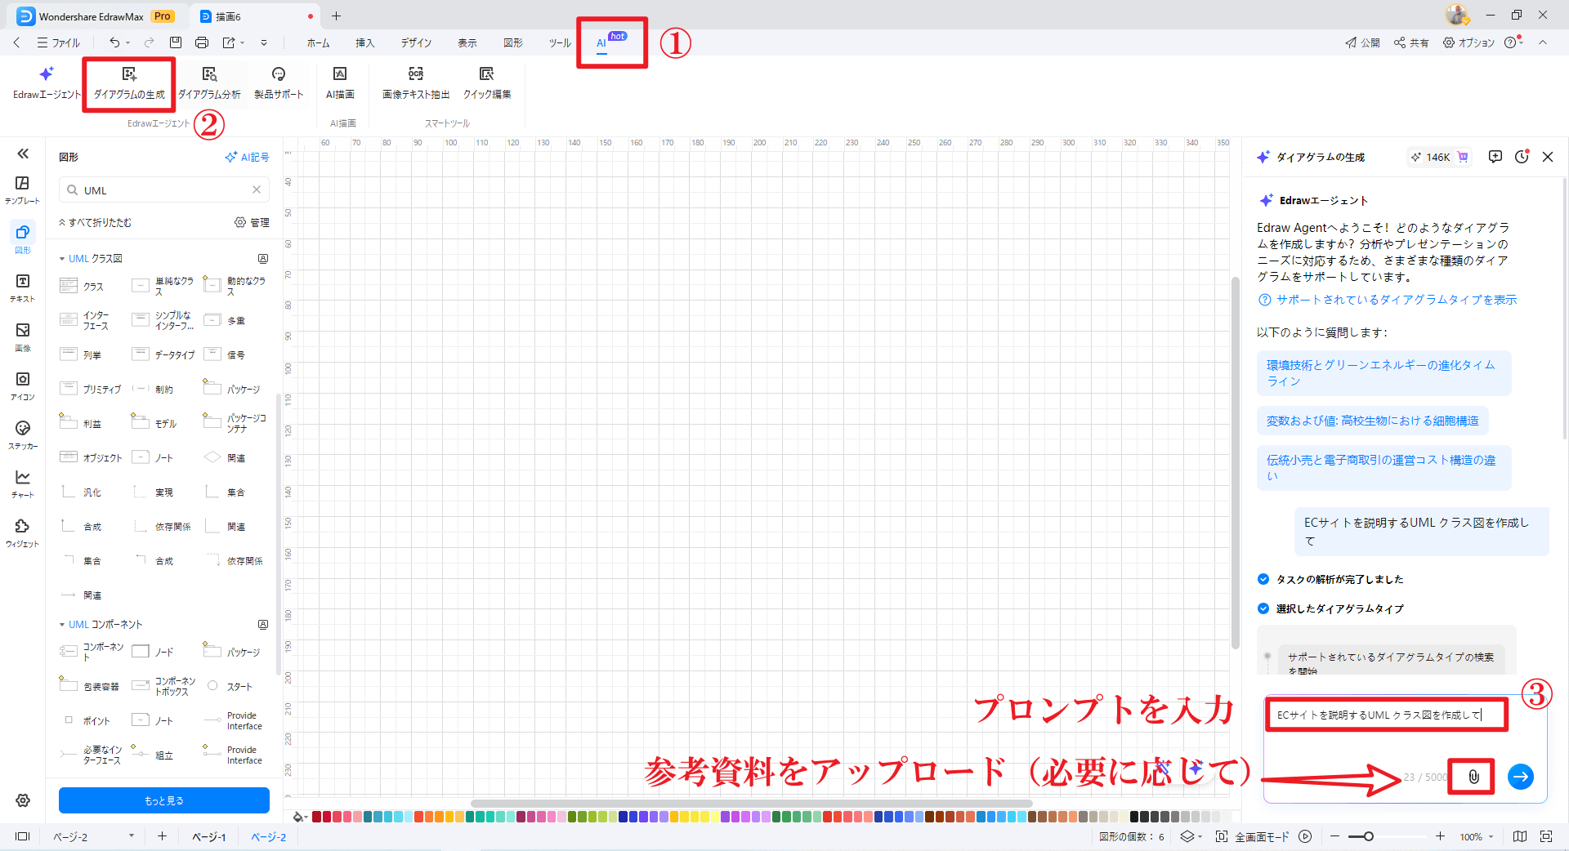This screenshot has height=851, width=1569.
Task: Collapse the shapes library panel with the chevron
Action: (23, 154)
